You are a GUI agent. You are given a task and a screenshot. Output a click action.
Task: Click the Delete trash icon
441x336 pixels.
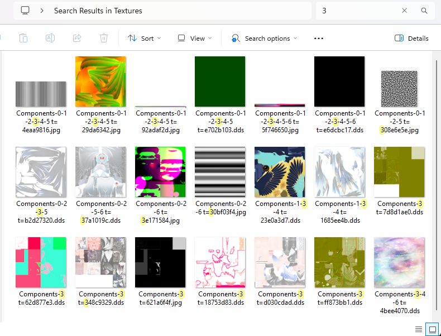tap(104, 38)
